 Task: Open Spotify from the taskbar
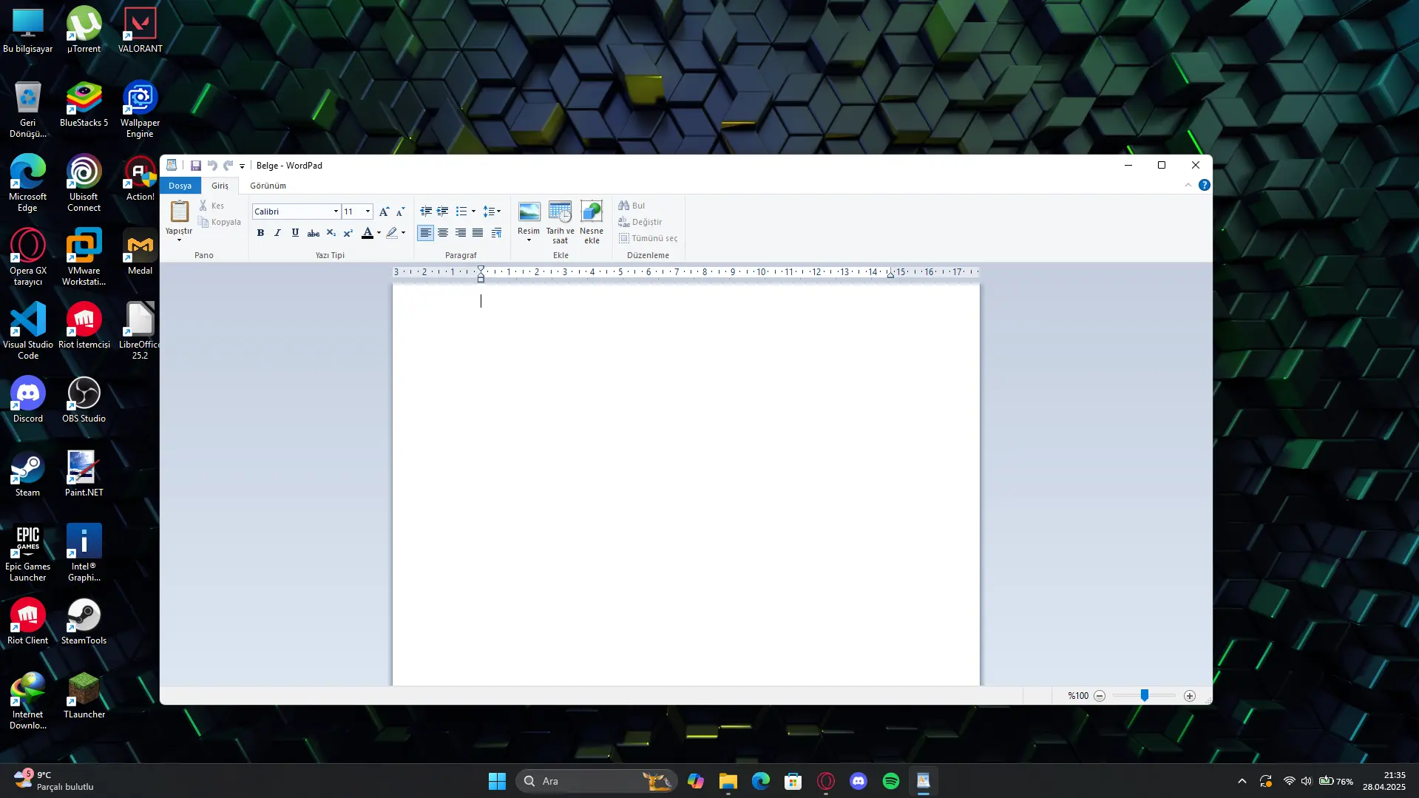[x=891, y=781]
